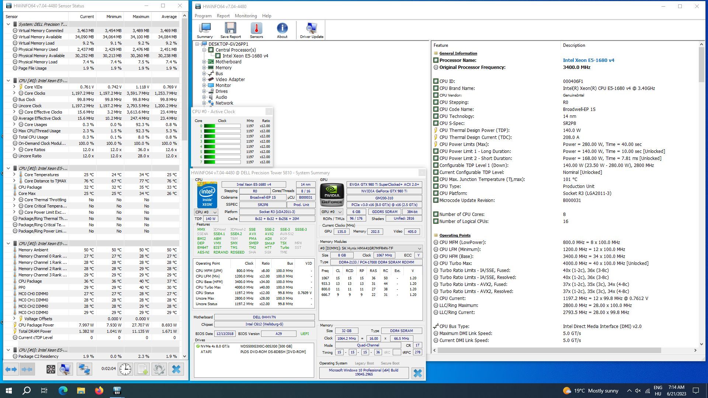Expand the Motherboard tree node
Viewport: 708px width, 398px height.
pyautogui.click(x=204, y=62)
